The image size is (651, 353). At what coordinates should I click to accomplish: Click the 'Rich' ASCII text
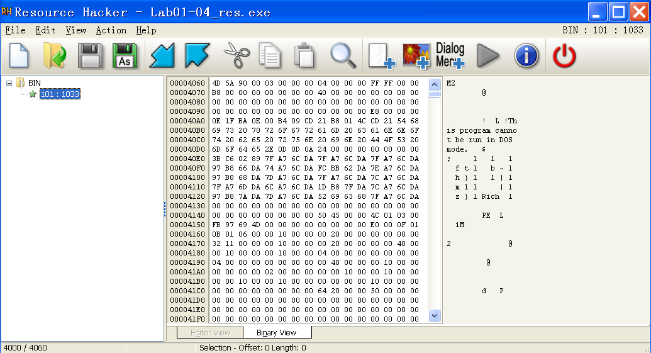click(x=491, y=196)
